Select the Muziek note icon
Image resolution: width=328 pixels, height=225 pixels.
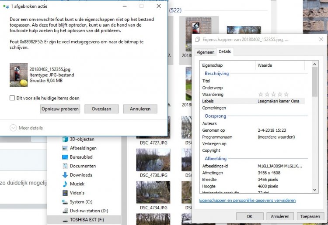65,184
